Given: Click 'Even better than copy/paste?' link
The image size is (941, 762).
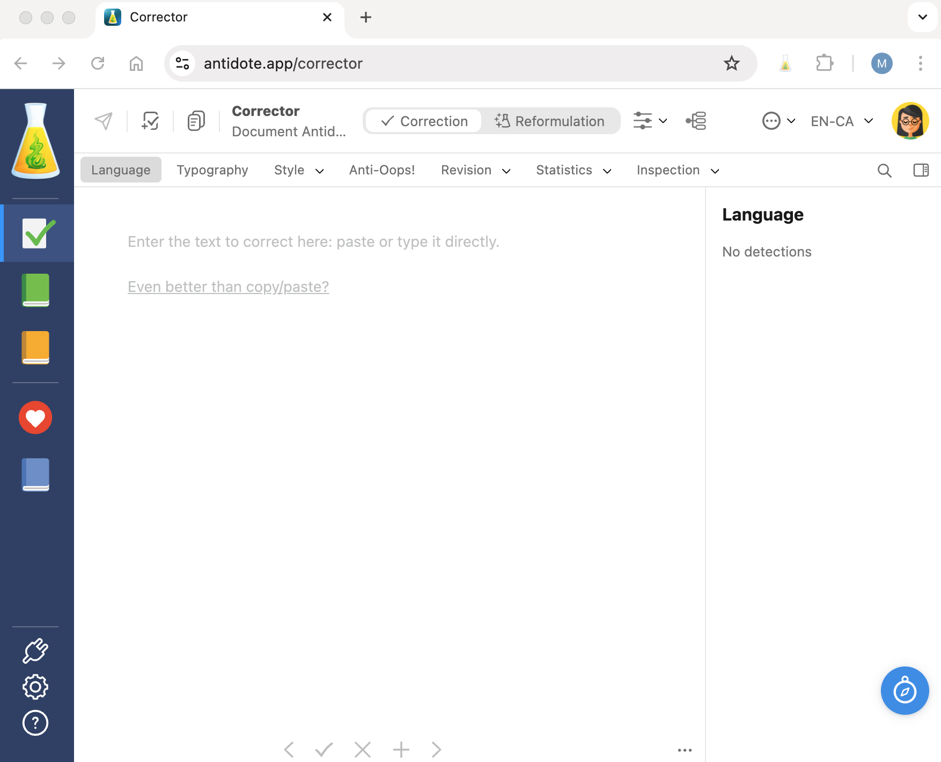Looking at the screenshot, I should 228,287.
